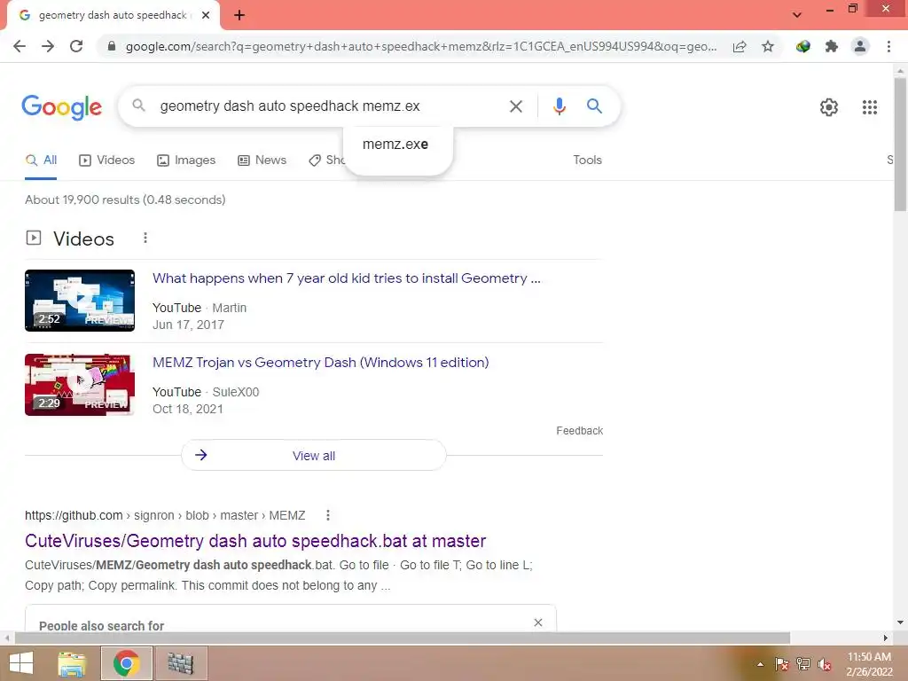View all videos button
Image resolution: width=908 pixels, height=681 pixels.
[313, 456]
